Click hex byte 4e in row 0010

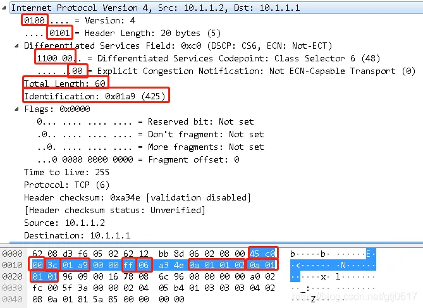pyautogui.click(x=178, y=265)
